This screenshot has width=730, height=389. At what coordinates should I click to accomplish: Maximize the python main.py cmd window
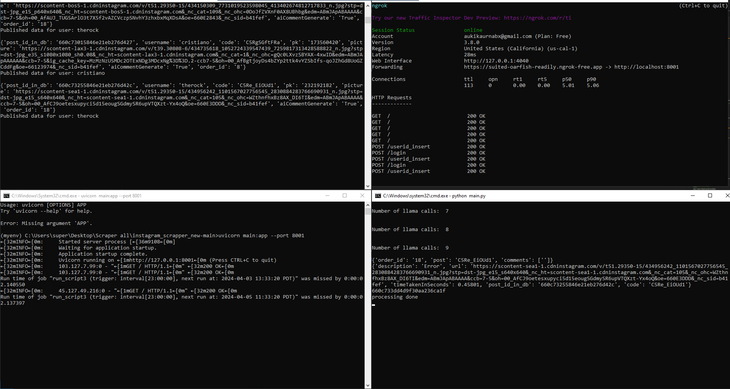click(710, 196)
